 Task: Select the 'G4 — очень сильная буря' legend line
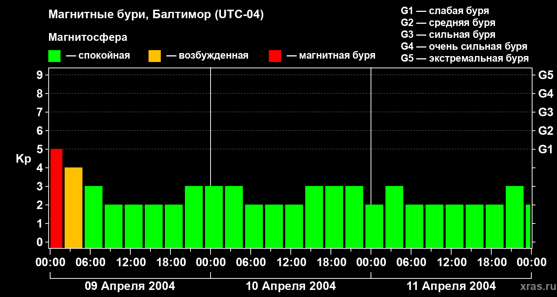[464, 46]
